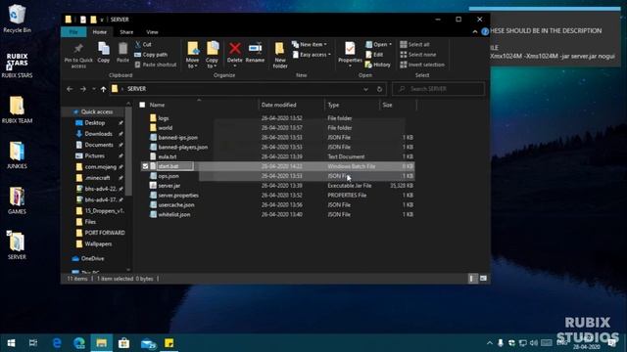The height and width of the screenshot is (352, 627).
Task: Toggle the select-all header checkbox
Action: tap(142, 105)
